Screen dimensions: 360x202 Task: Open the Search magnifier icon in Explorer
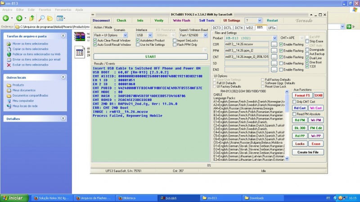(x=41, y=18)
